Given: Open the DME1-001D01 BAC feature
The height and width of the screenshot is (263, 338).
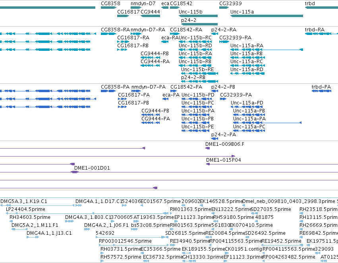Looking at the screenshot, I should click(x=205, y=172).
